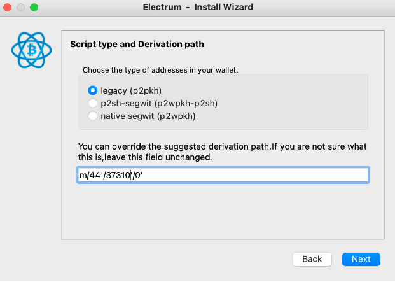Proceed by pressing the Next button
The image size is (395, 282).
point(361,259)
